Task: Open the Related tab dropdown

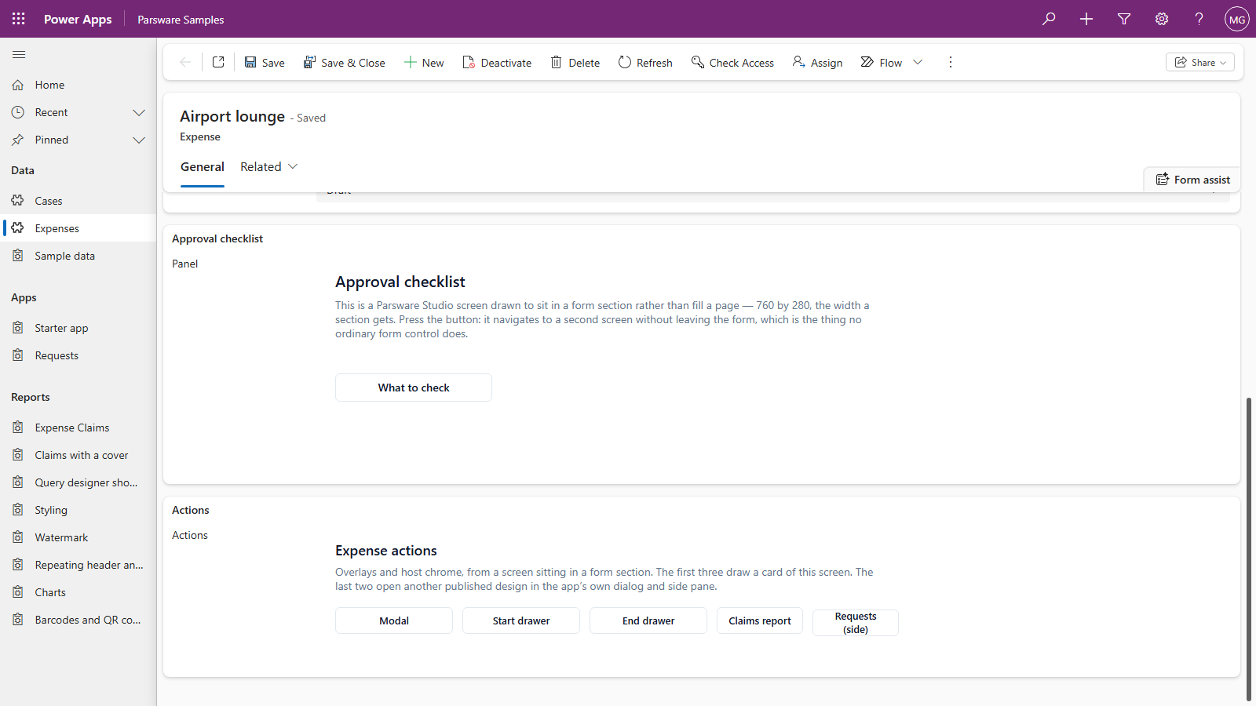Action: click(269, 166)
